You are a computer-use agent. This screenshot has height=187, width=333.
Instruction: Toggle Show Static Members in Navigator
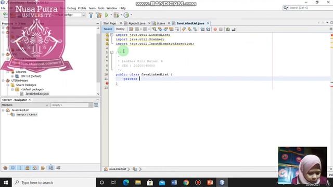coord(20,168)
